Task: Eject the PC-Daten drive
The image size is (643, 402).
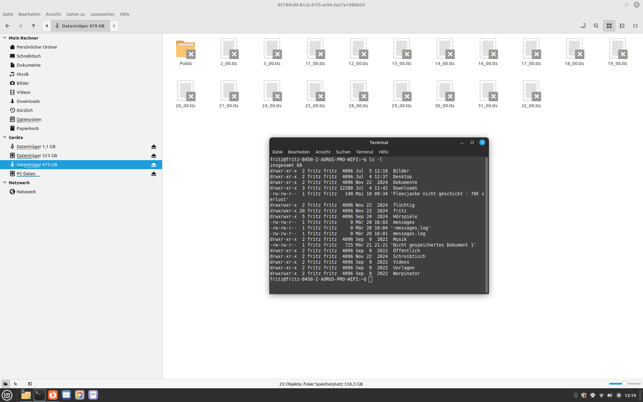Action: [154, 174]
